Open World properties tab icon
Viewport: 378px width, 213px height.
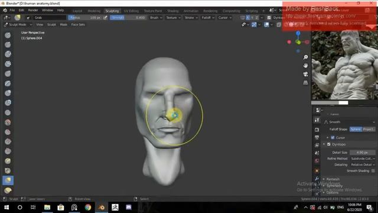[317, 161]
